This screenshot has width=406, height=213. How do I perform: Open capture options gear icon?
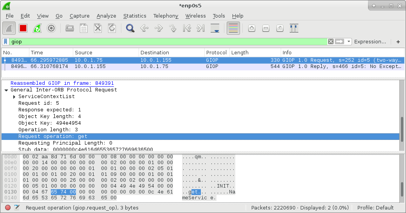pyautogui.click(x=51, y=28)
